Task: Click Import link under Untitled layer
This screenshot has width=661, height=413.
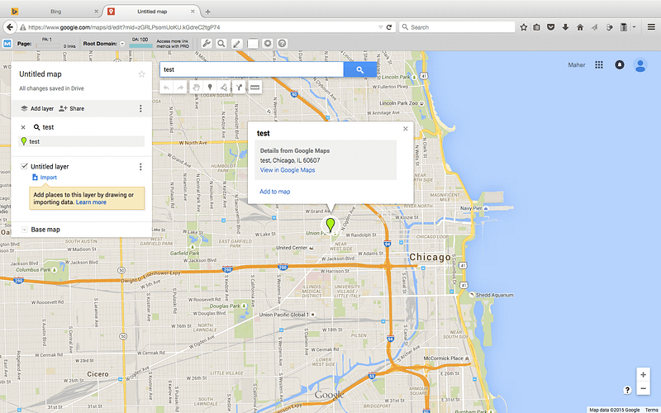Action: click(45, 178)
